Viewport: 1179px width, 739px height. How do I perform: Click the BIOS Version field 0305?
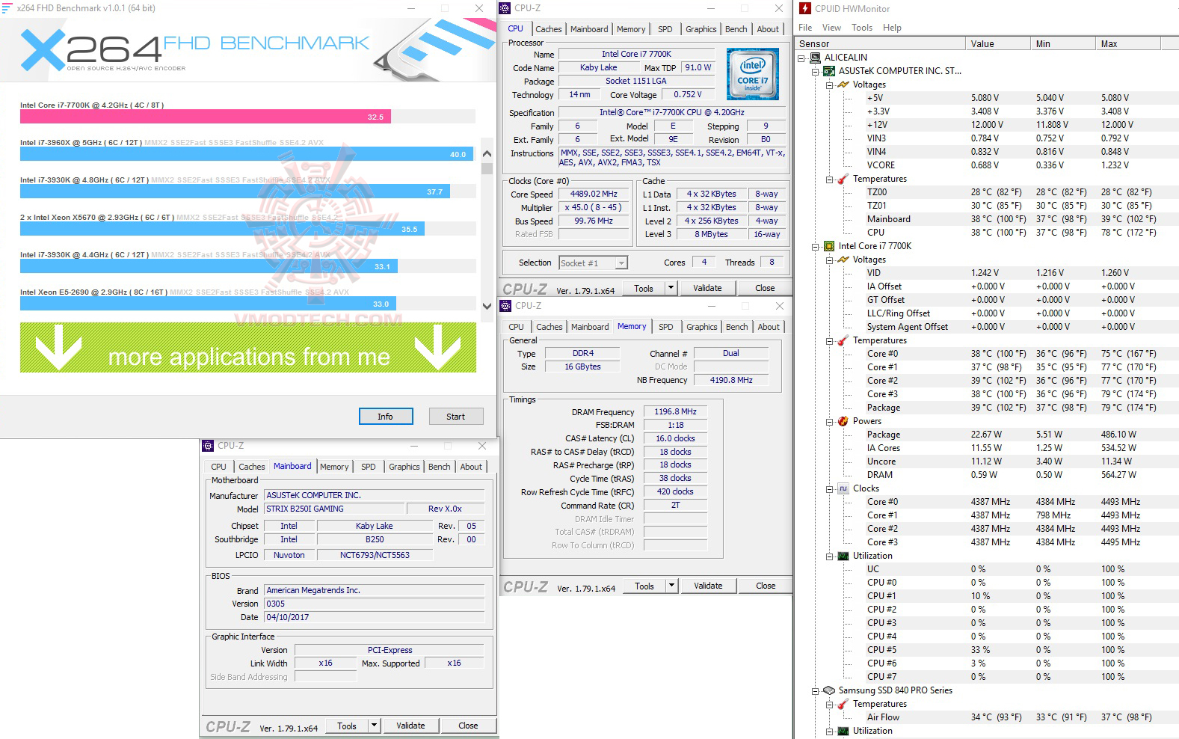pos(375,604)
